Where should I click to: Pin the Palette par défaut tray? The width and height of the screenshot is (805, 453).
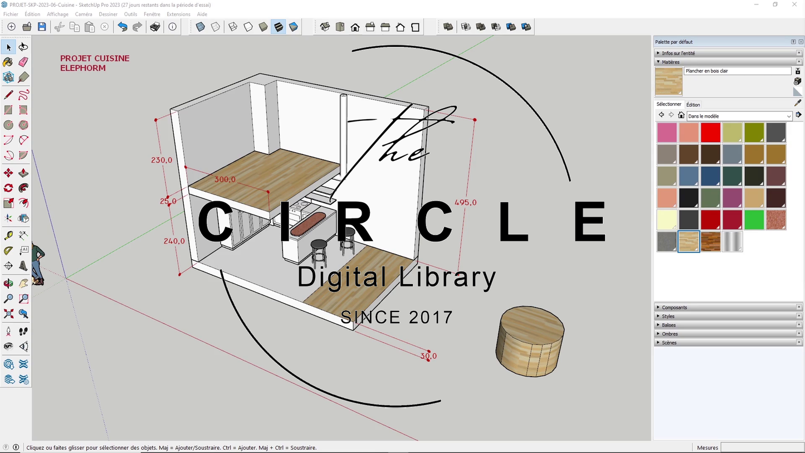793,42
